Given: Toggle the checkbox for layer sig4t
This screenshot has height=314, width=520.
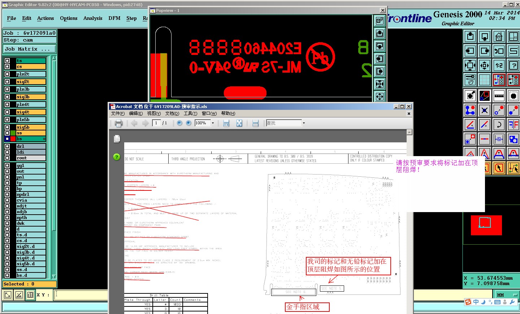Looking at the screenshot, I should click(7, 112).
